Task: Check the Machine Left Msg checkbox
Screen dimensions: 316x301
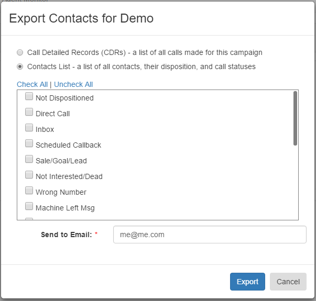Action: (29, 206)
